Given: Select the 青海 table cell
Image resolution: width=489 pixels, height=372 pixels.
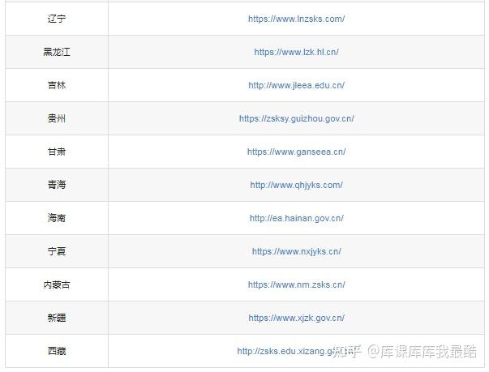Looking at the screenshot, I should (57, 185).
